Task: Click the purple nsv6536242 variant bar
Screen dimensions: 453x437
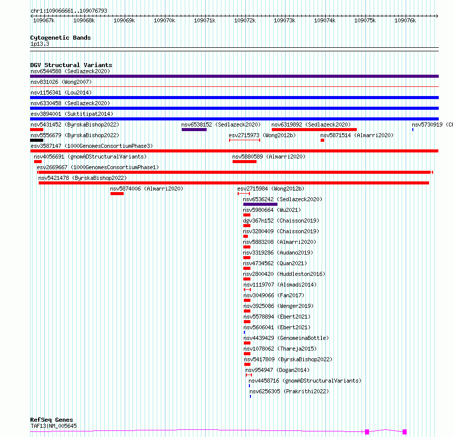Action: tap(260, 204)
